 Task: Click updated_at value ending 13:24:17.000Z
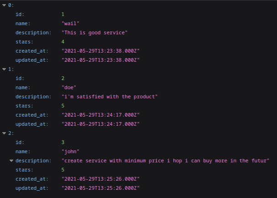(x=100, y=124)
